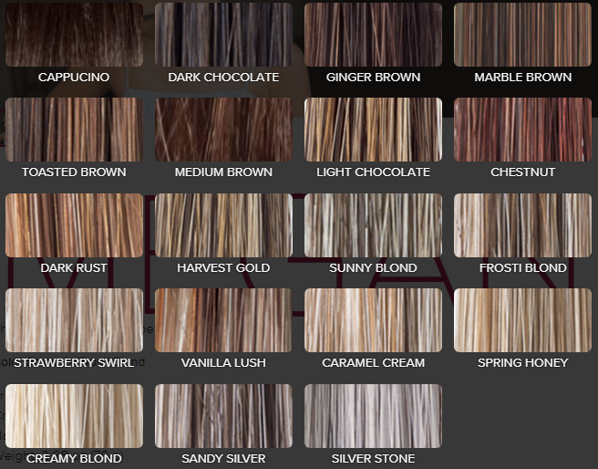Viewport: 598px width, 469px height.
Task: Pick the Silver Stone swatch
Action: pos(373,416)
